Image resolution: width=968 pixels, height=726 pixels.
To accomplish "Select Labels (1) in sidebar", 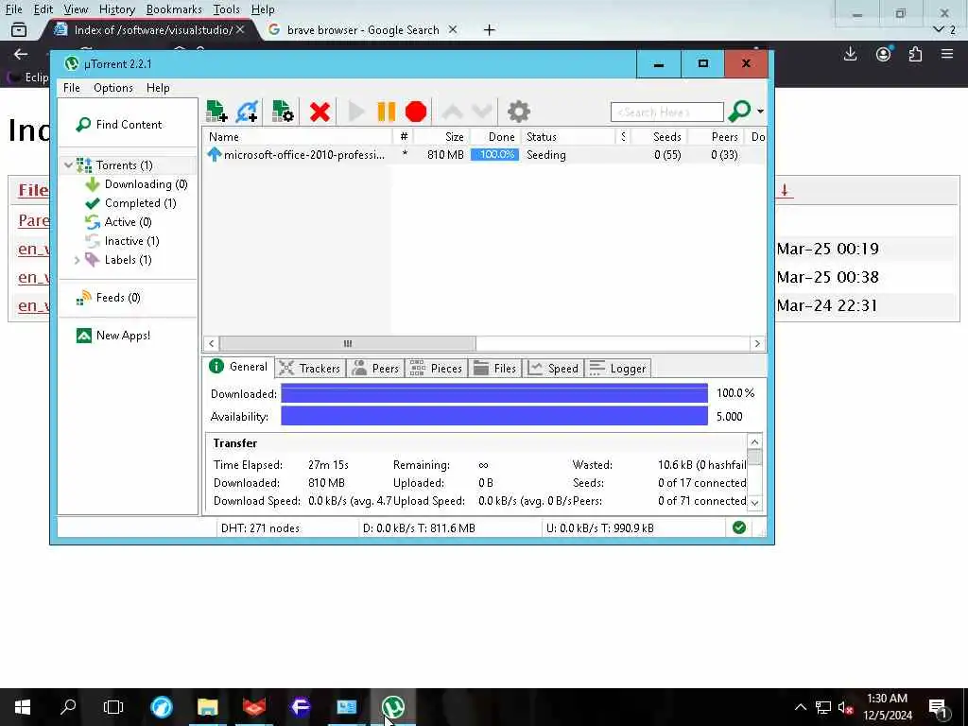I will 118,260.
